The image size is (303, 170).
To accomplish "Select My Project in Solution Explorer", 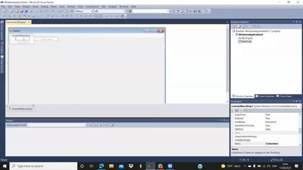I will [245, 38].
